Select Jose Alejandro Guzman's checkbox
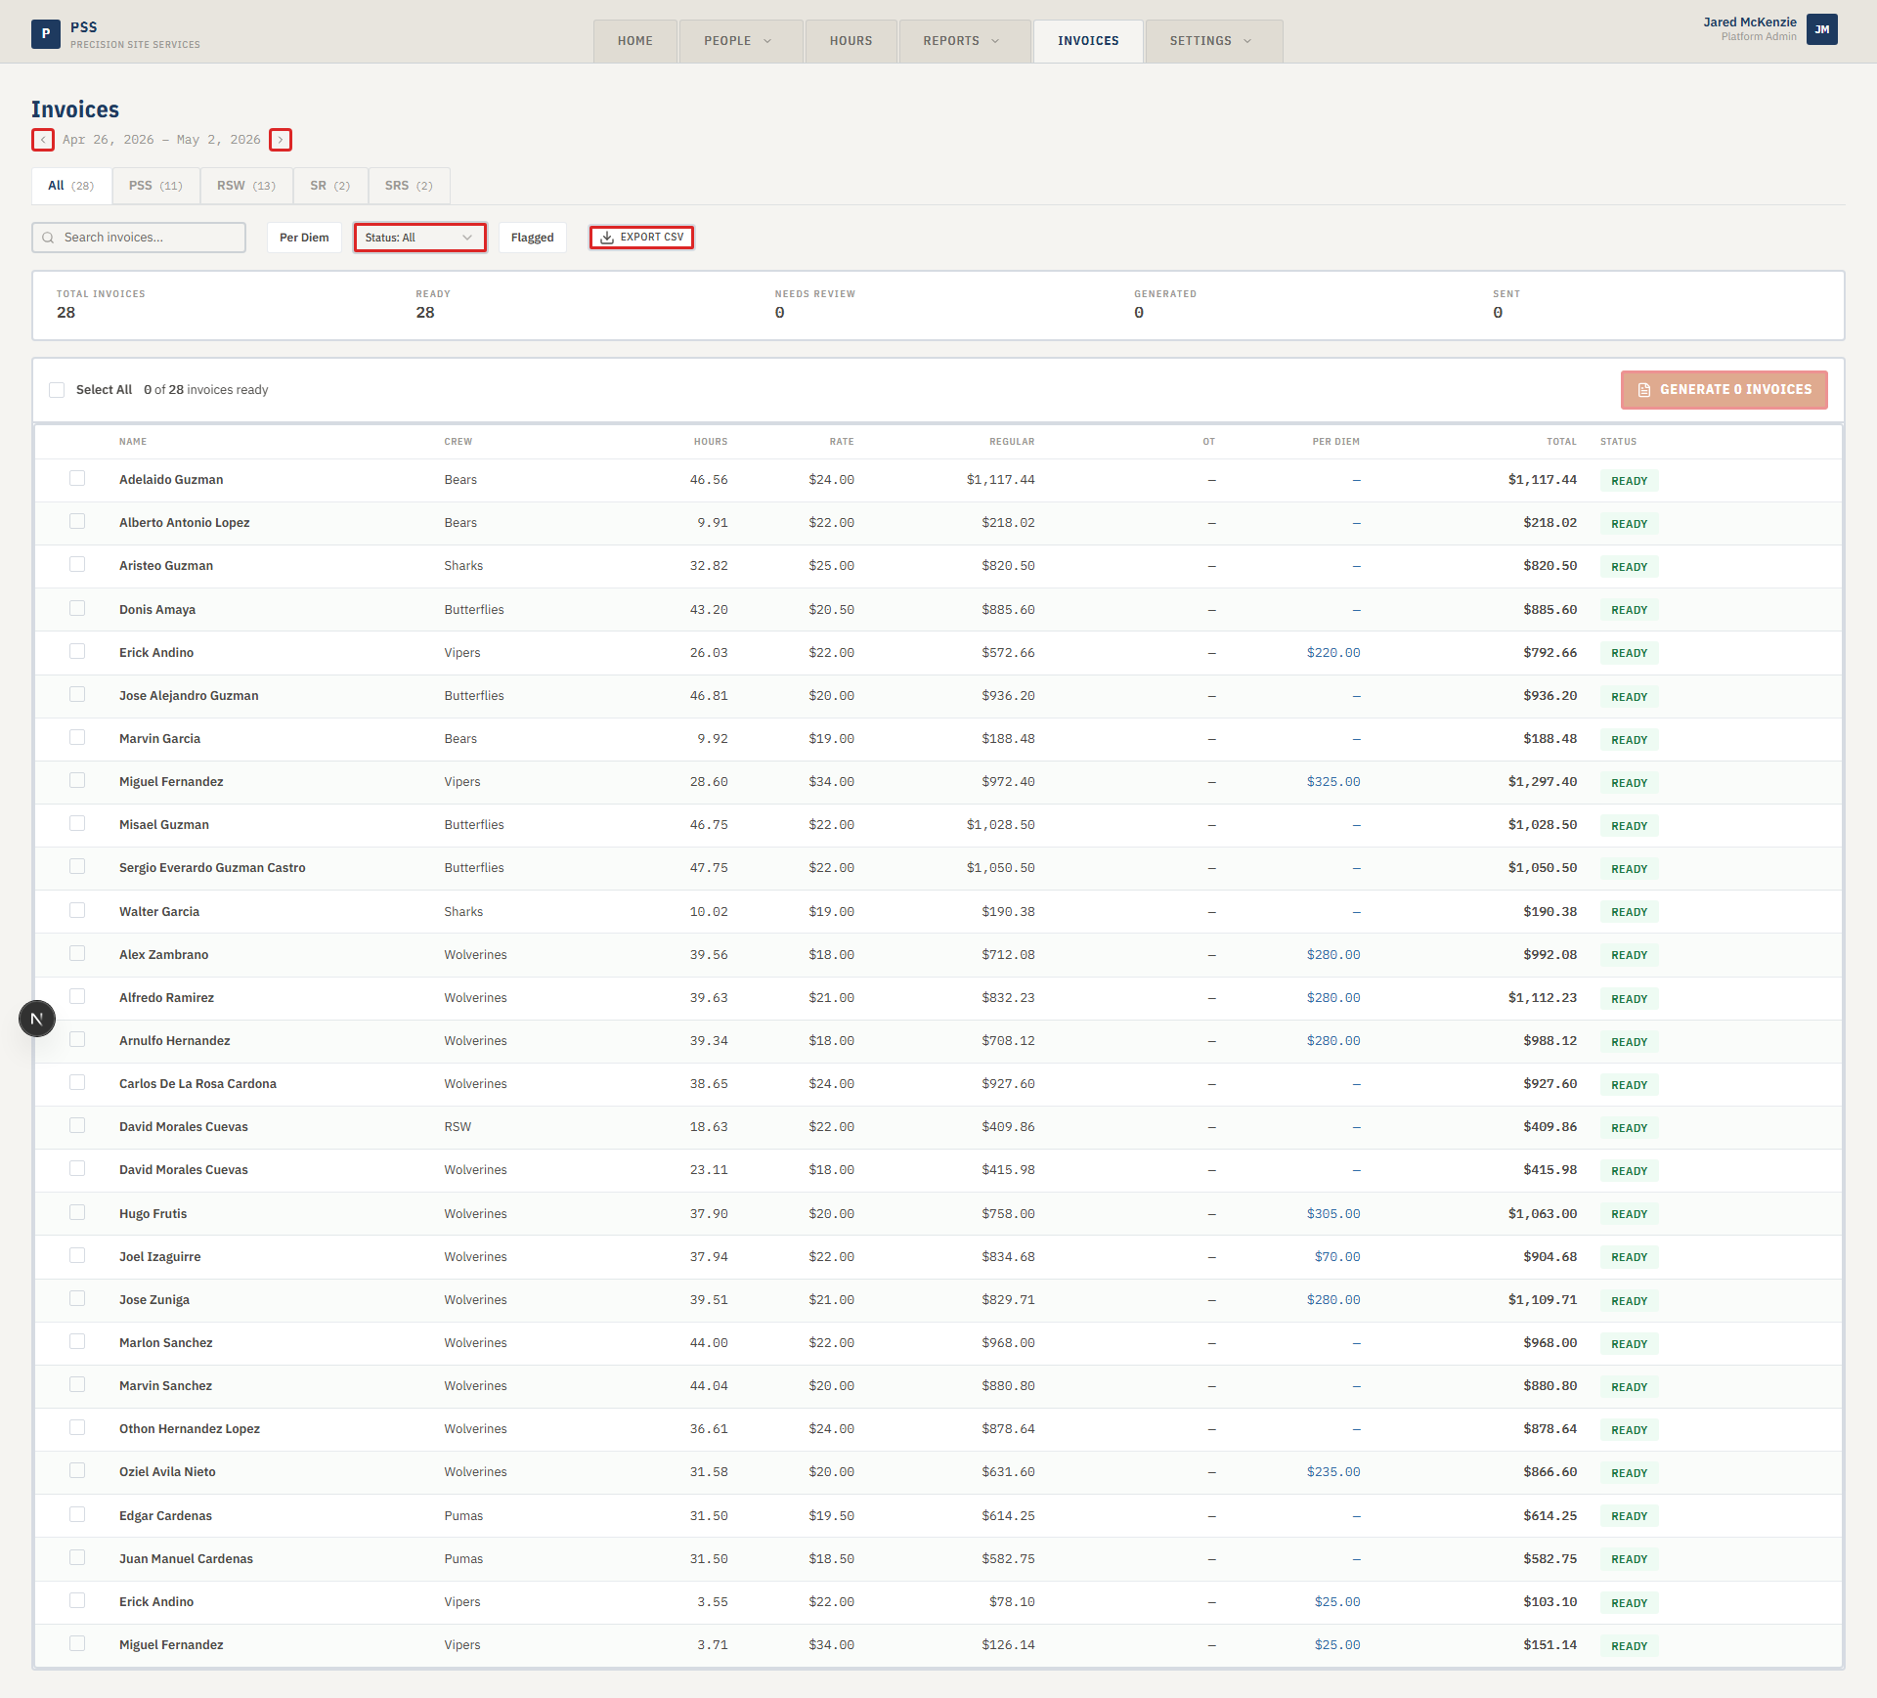The image size is (1877, 1698). pyautogui.click(x=77, y=694)
